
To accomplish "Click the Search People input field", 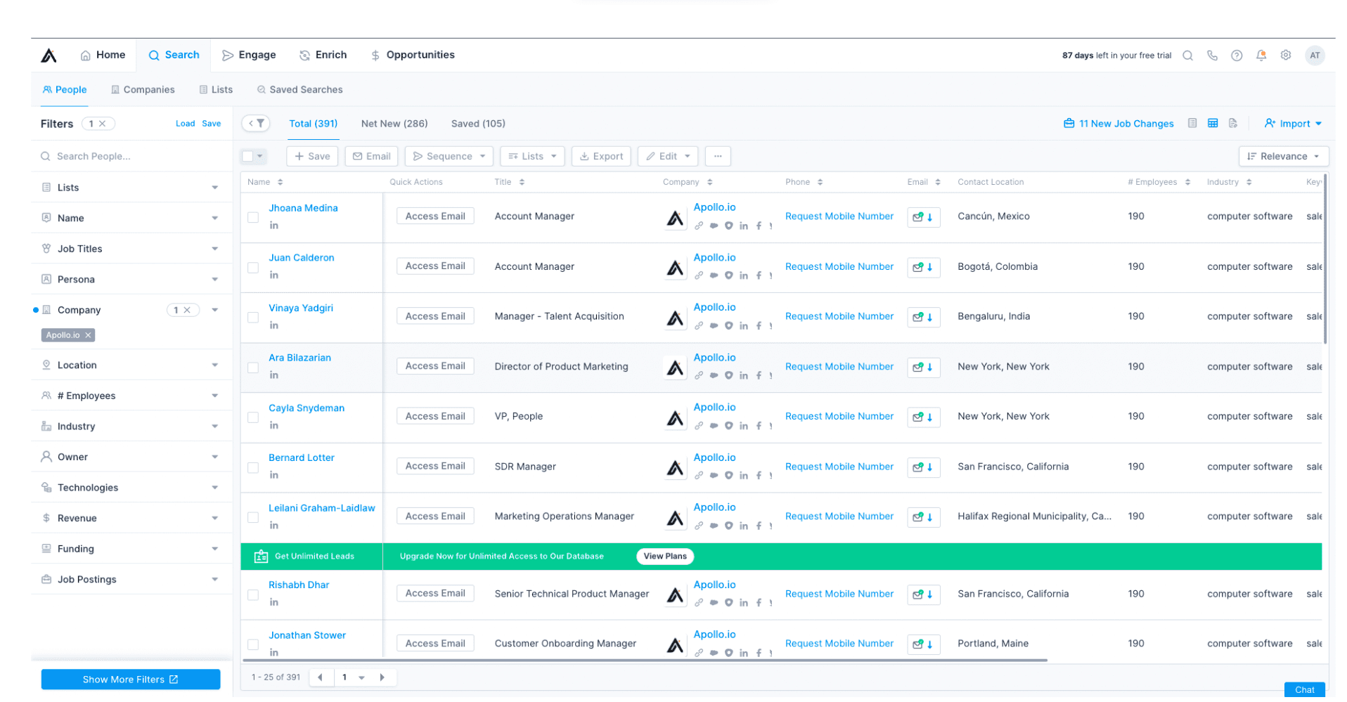I will [131, 156].
